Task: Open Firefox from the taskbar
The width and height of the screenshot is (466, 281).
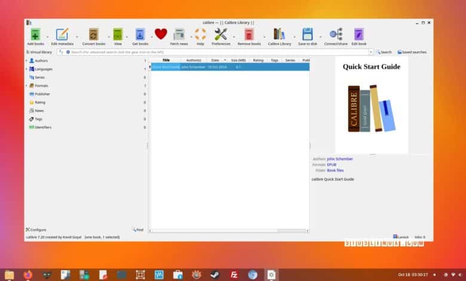Action: click(27, 274)
